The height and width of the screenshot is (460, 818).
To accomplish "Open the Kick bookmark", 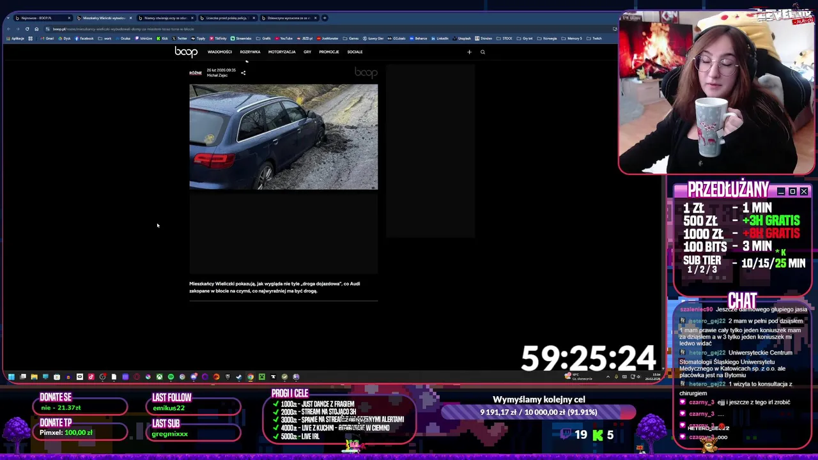I will pos(162,38).
